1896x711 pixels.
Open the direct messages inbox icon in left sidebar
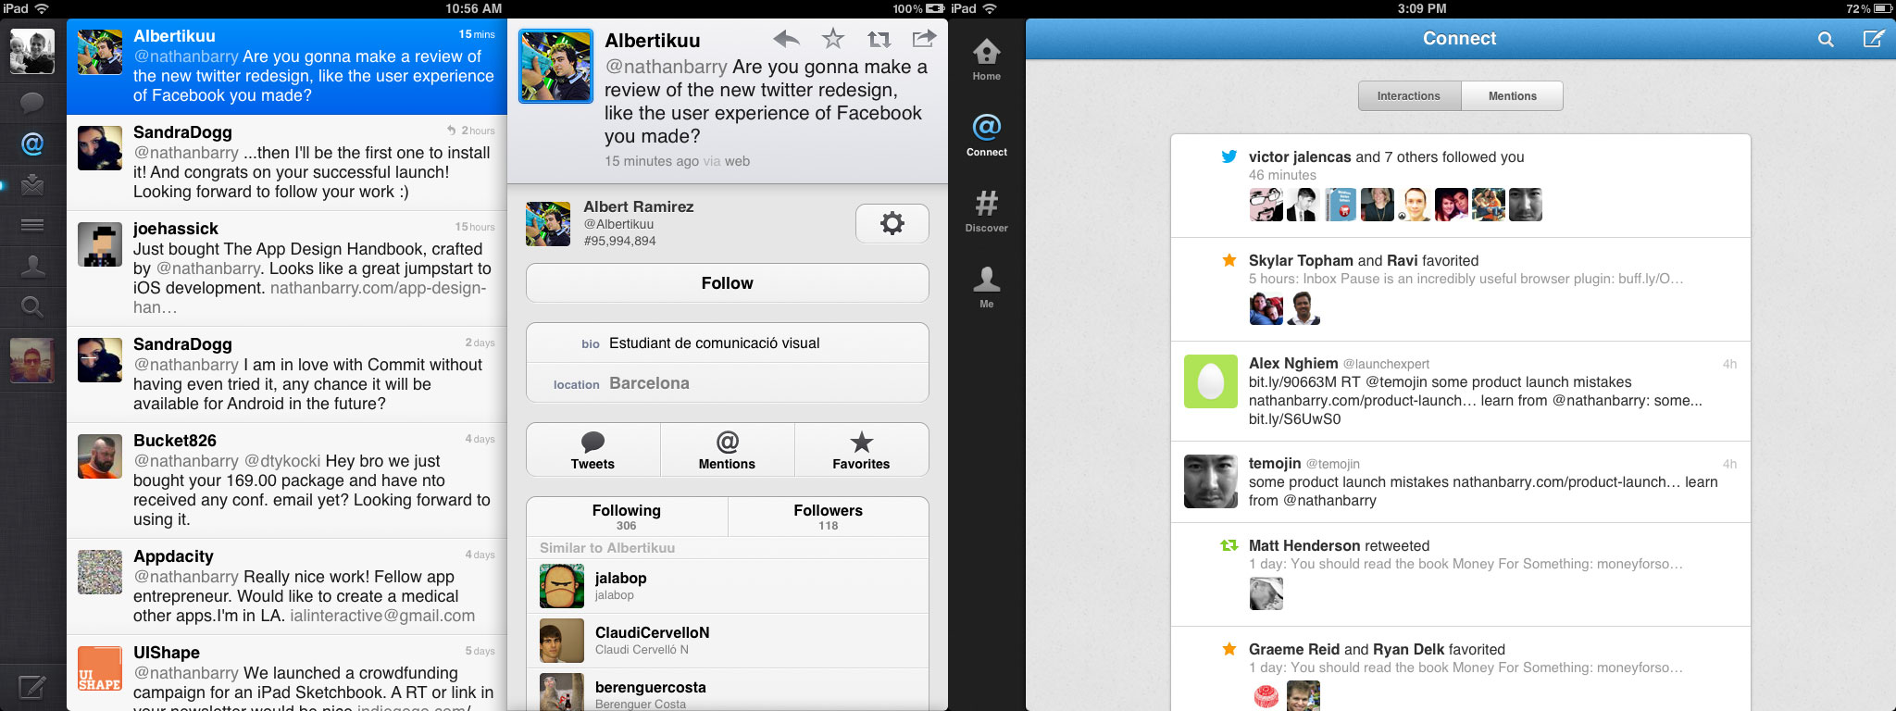pos(32,185)
